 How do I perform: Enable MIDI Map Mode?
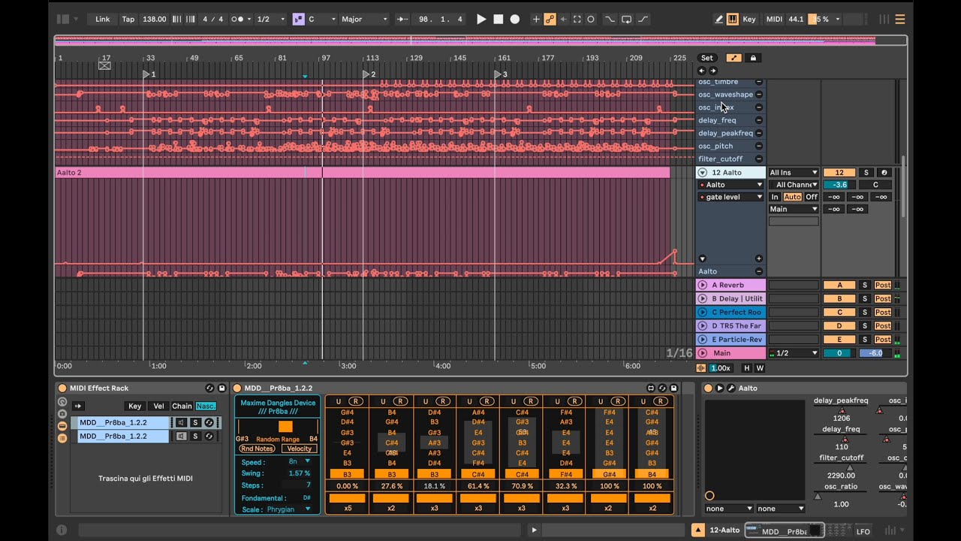click(774, 19)
